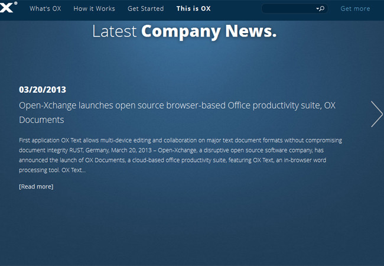Click the magnifier search icon
The height and width of the screenshot is (266, 384).
[x=322, y=9]
